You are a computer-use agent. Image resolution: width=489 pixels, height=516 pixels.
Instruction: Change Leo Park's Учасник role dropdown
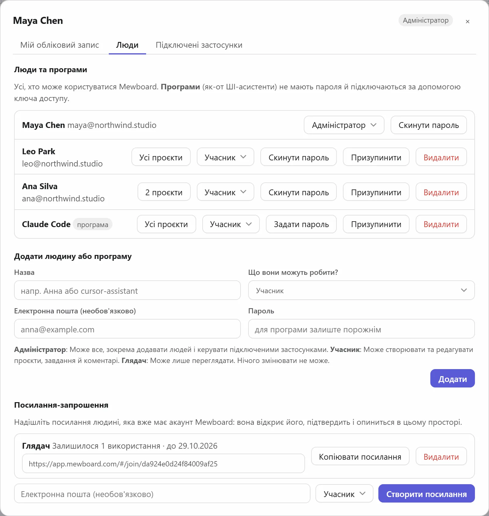(225, 157)
